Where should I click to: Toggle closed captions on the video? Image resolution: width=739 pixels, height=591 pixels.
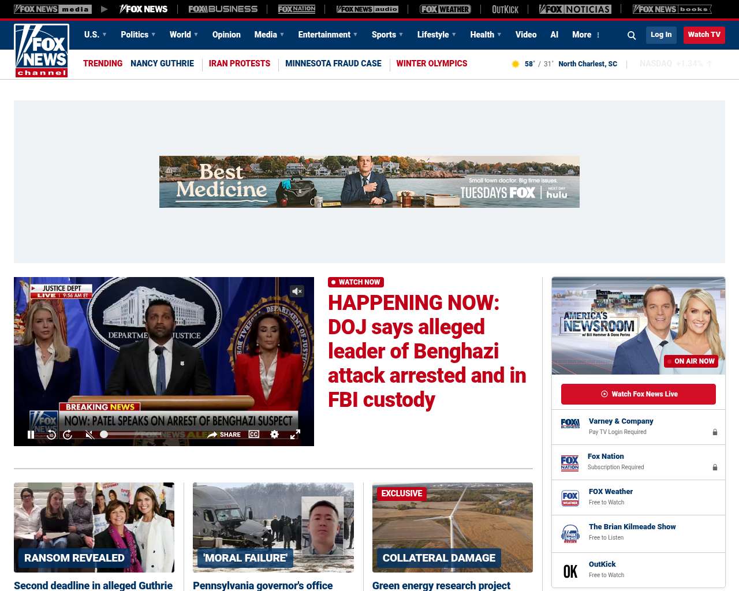click(254, 434)
